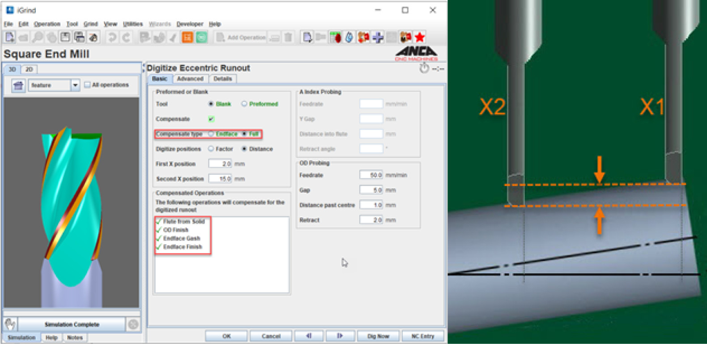Click the icon between magnifier and Save
This screenshot has height=344, width=707.
coord(51,37)
